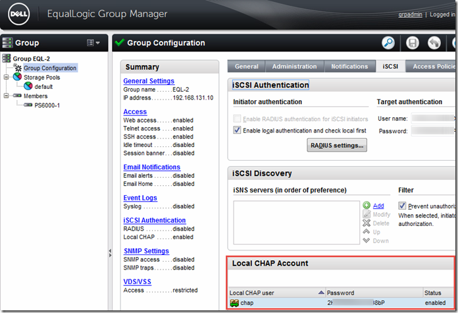This screenshot has height=313, width=458.
Task: Collapse the Storage Pools tree node
Action: [x=7, y=77]
